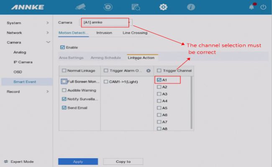Toggle the Enable motion detection checkbox
272x167 pixels.
(x=63, y=47)
